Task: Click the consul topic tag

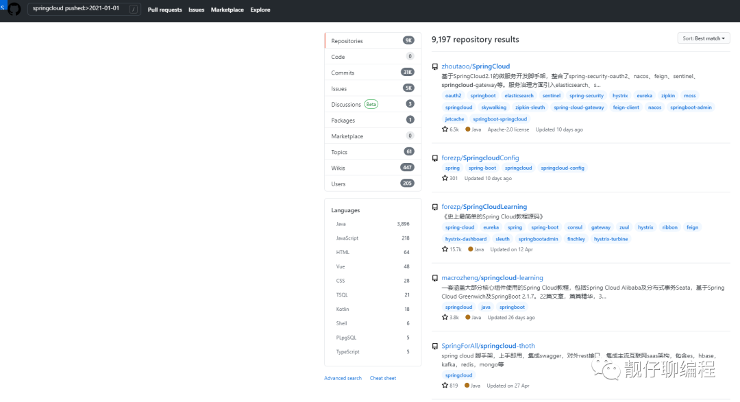Action: pos(575,227)
